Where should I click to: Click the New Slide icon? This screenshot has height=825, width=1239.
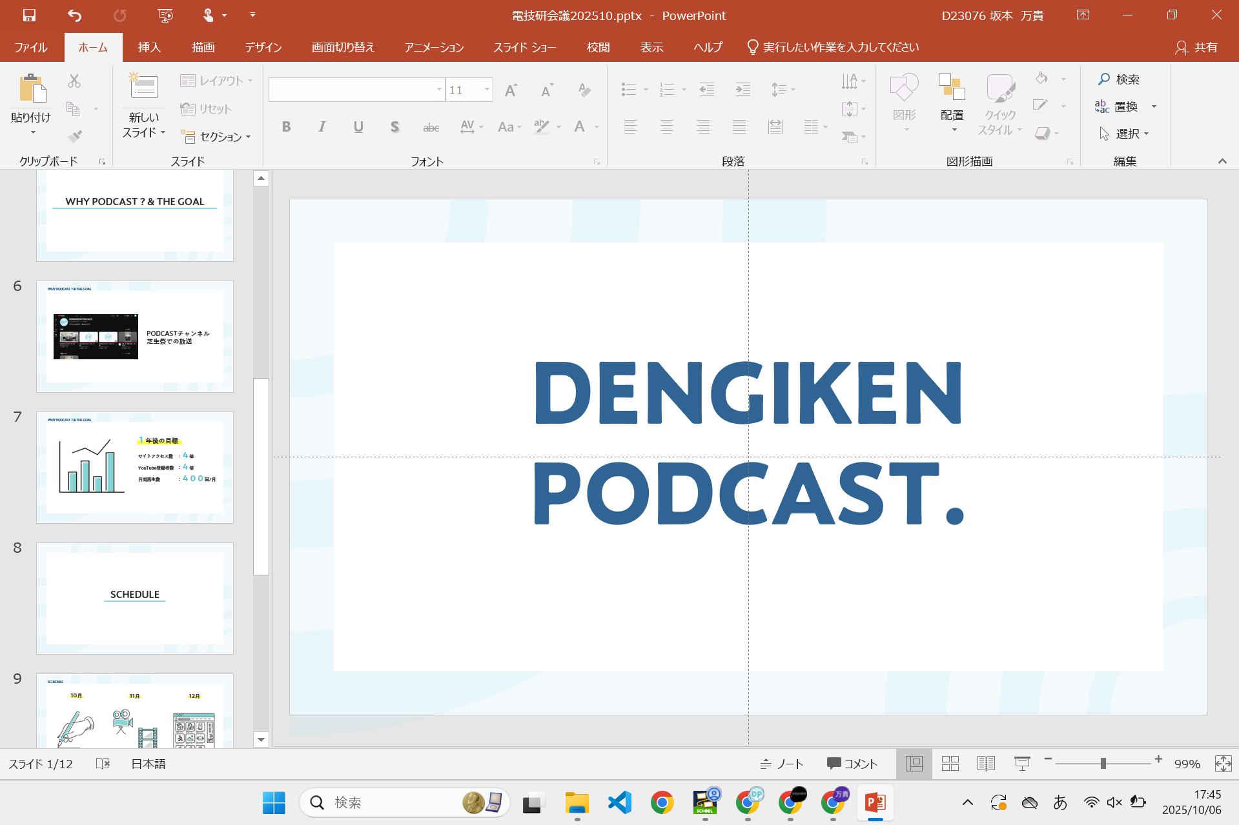tap(143, 87)
